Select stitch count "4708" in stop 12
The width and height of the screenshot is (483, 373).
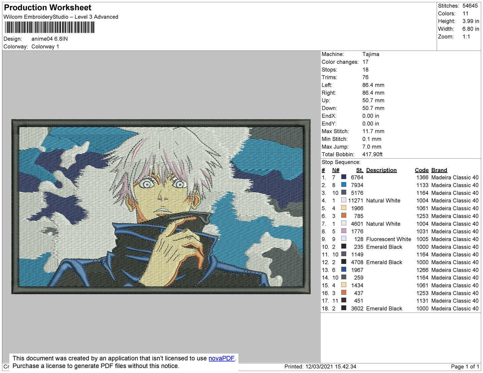pos(357,262)
